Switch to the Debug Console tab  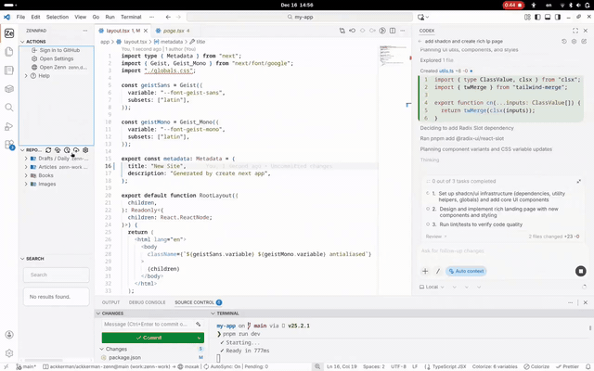point(147,302)
